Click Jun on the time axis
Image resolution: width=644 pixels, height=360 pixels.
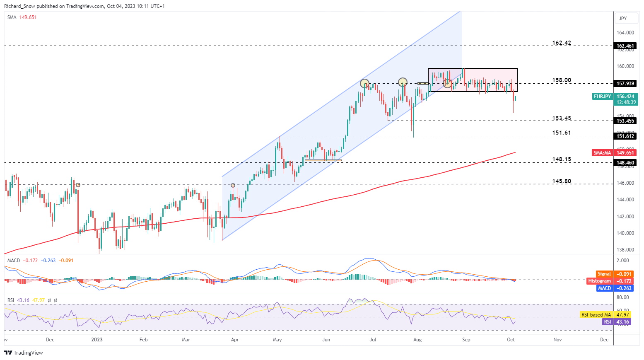coord(326,340)
